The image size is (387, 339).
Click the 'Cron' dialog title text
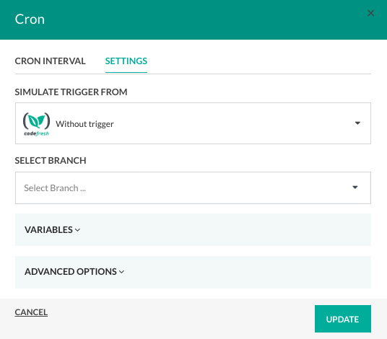(30, 19)
